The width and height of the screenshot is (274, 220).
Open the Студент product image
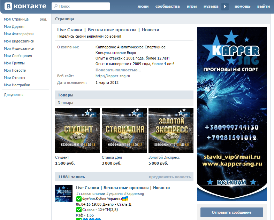[78, 130]
